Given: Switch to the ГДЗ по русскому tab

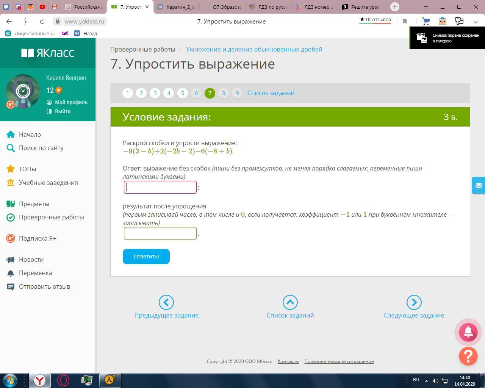Looking at the screenshot, I should tap(269, 7).
